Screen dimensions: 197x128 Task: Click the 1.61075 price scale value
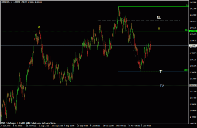pos(193,22)
